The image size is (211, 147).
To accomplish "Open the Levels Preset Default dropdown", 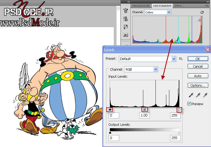I will point(148,59).
